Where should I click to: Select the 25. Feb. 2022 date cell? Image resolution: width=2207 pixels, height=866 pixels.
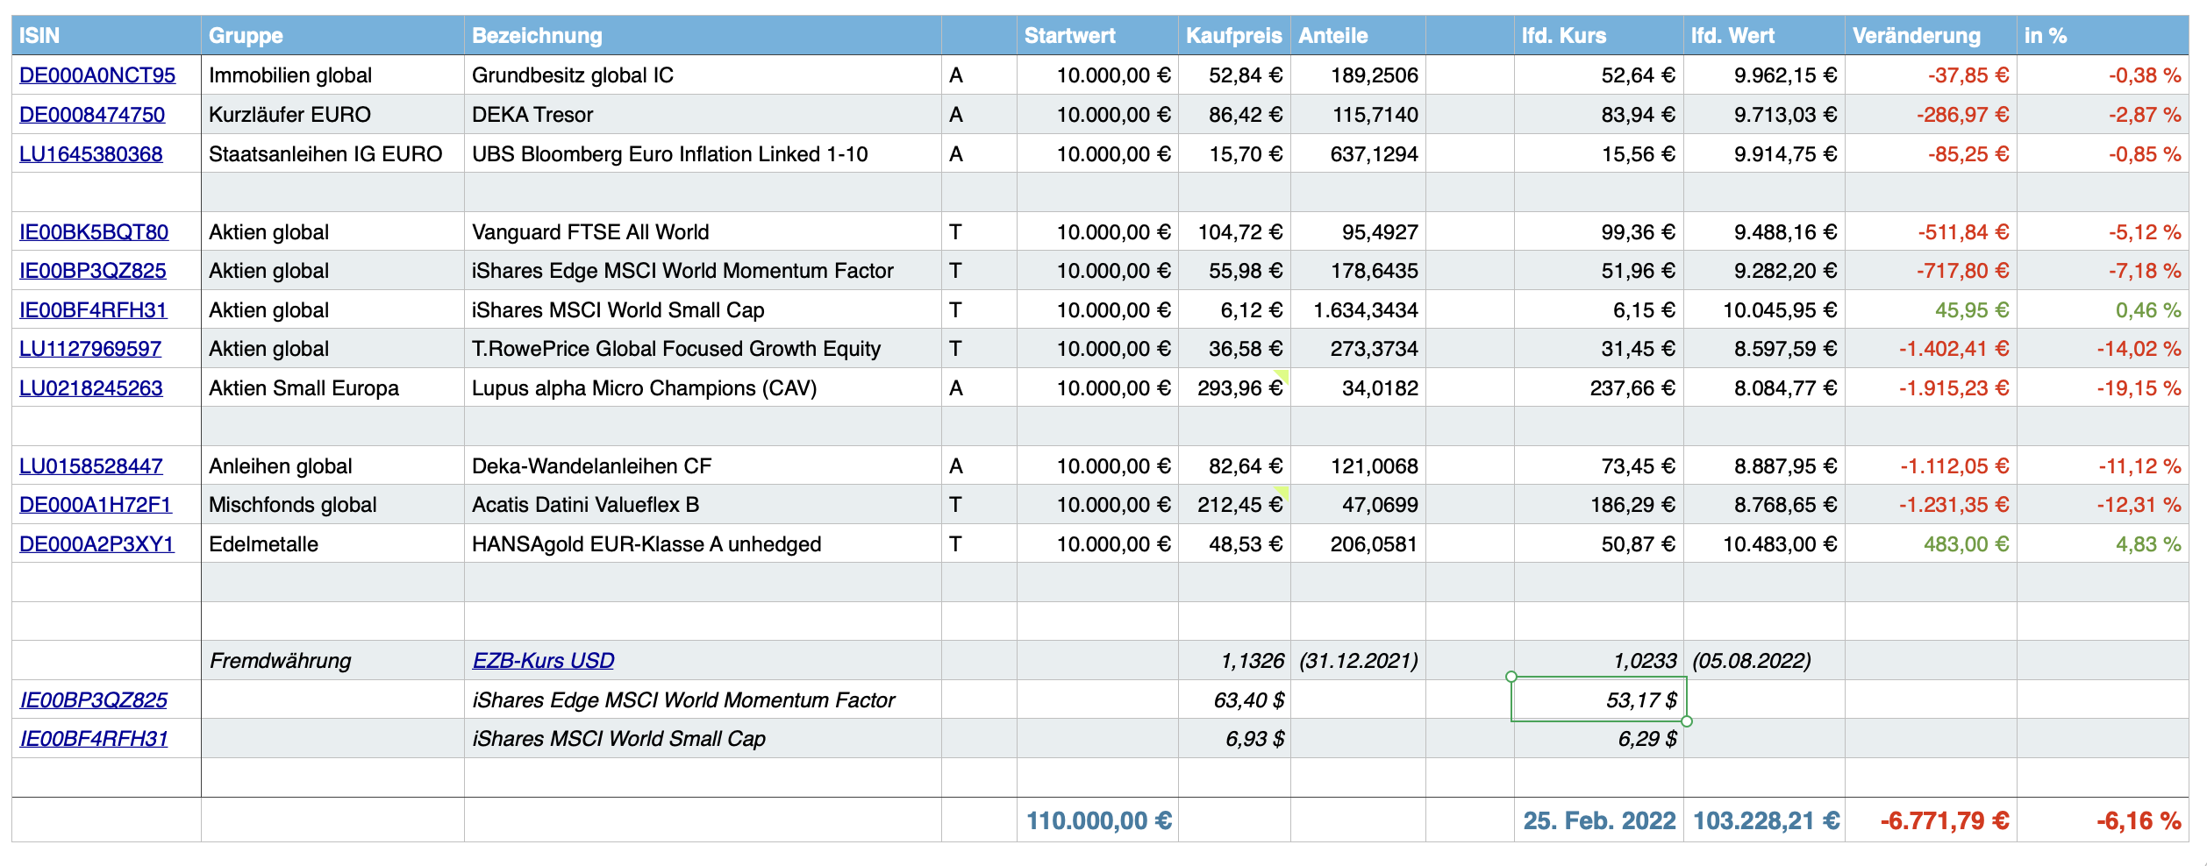pos(1598,820)
